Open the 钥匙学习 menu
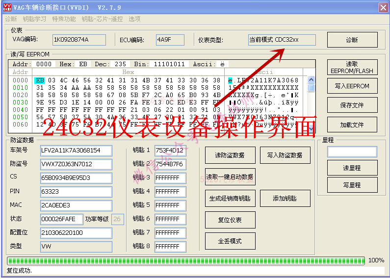 34,19
